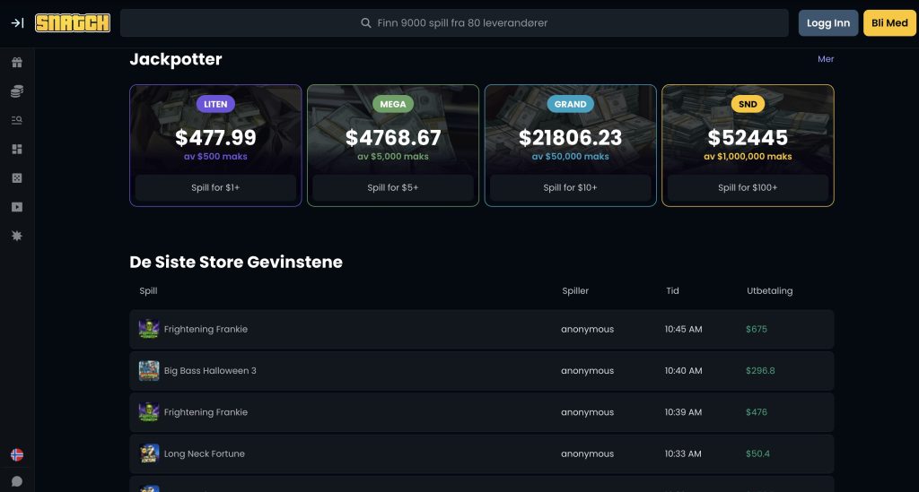The height and width of the screenshot is (492, 919).
Task: Select the grid layout sidebar icon
Action: [x=16, y=149]
